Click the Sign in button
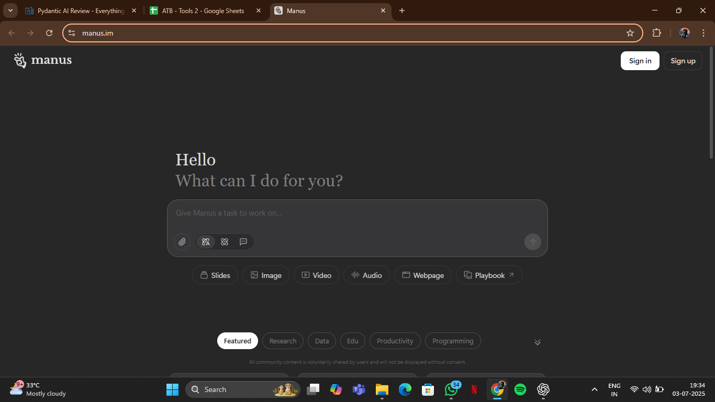715x402 pixels. [640, 61]
